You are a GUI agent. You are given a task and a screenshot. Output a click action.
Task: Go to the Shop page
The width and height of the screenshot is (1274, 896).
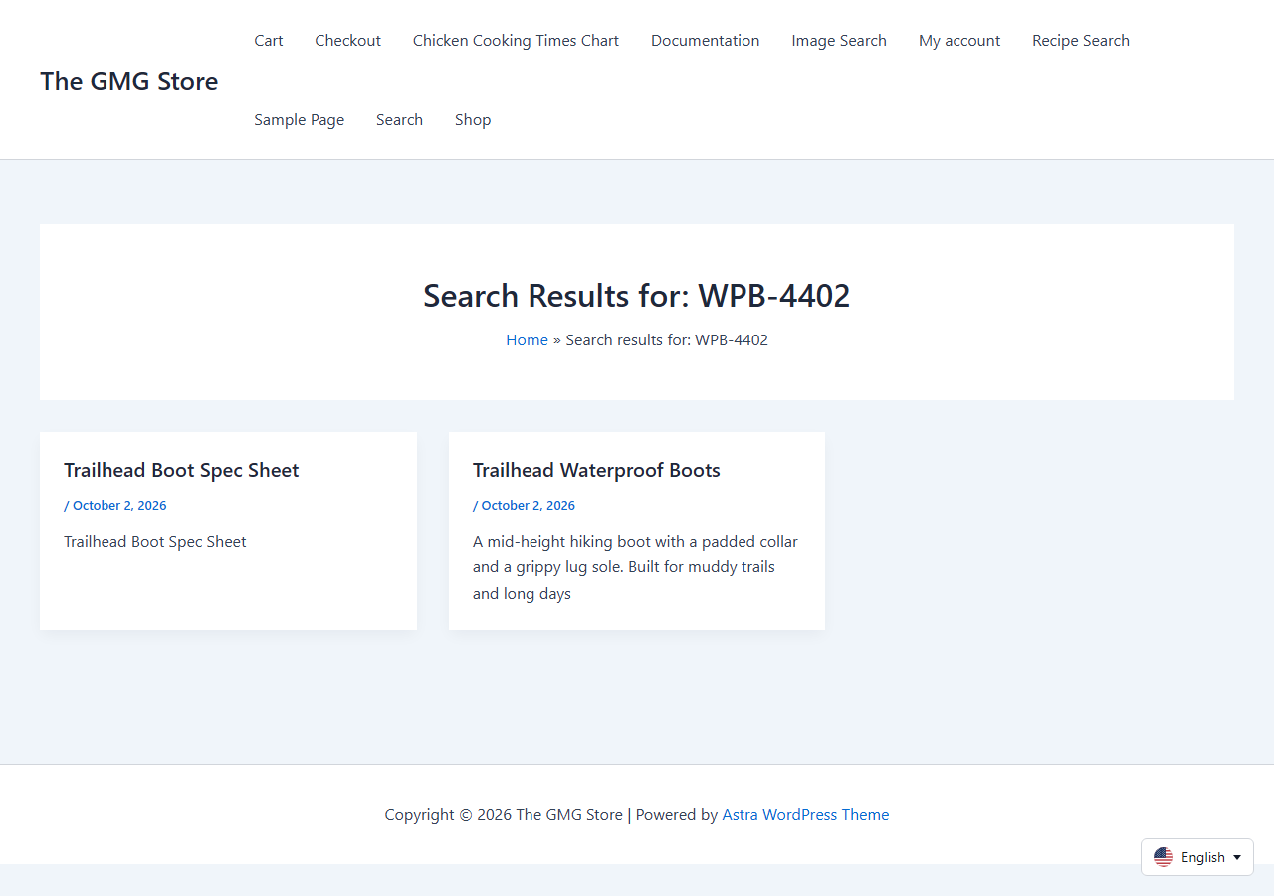[x=473, y=120]
